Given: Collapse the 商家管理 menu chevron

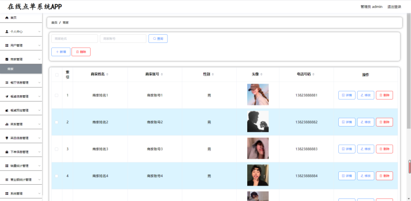Looking at the screenshot, I should 39,59.
